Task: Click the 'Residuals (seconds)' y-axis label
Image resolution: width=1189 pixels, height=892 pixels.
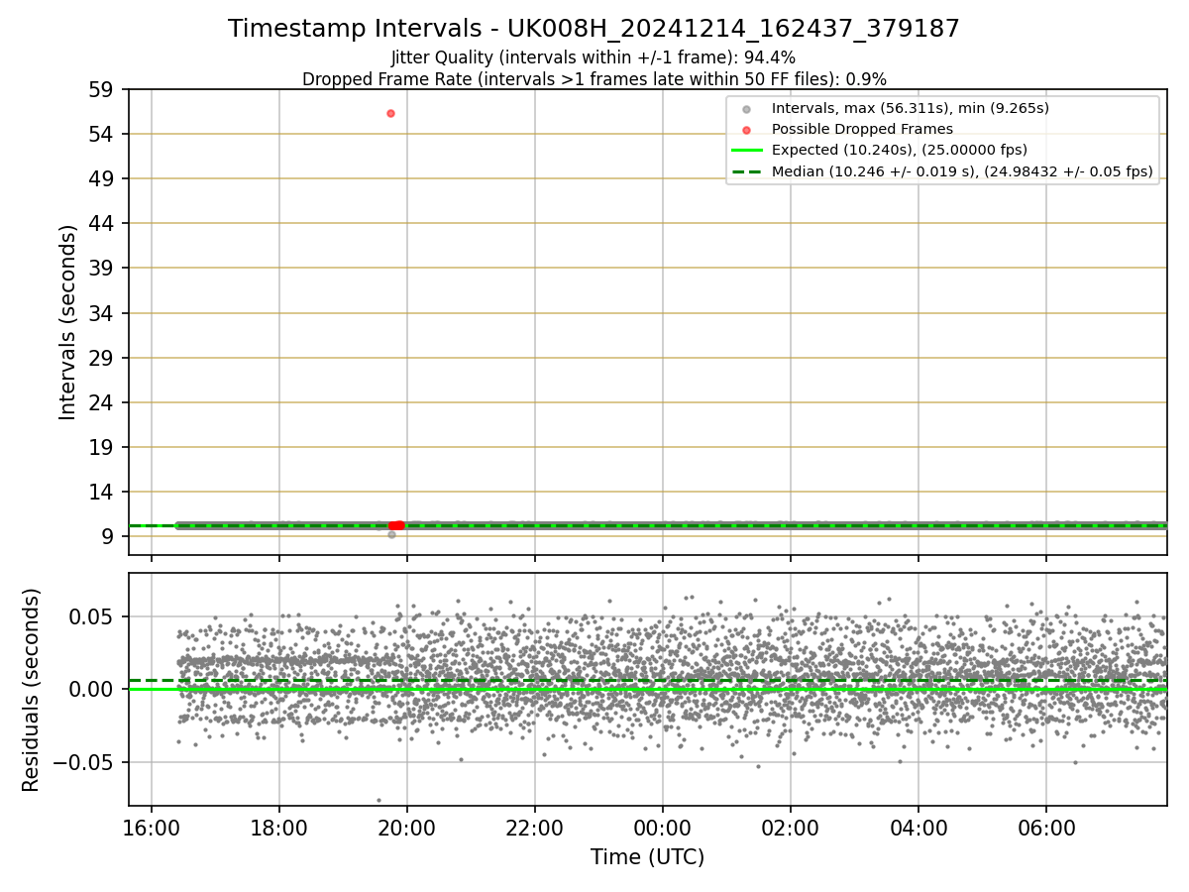Action: click(x=32, y=690)
